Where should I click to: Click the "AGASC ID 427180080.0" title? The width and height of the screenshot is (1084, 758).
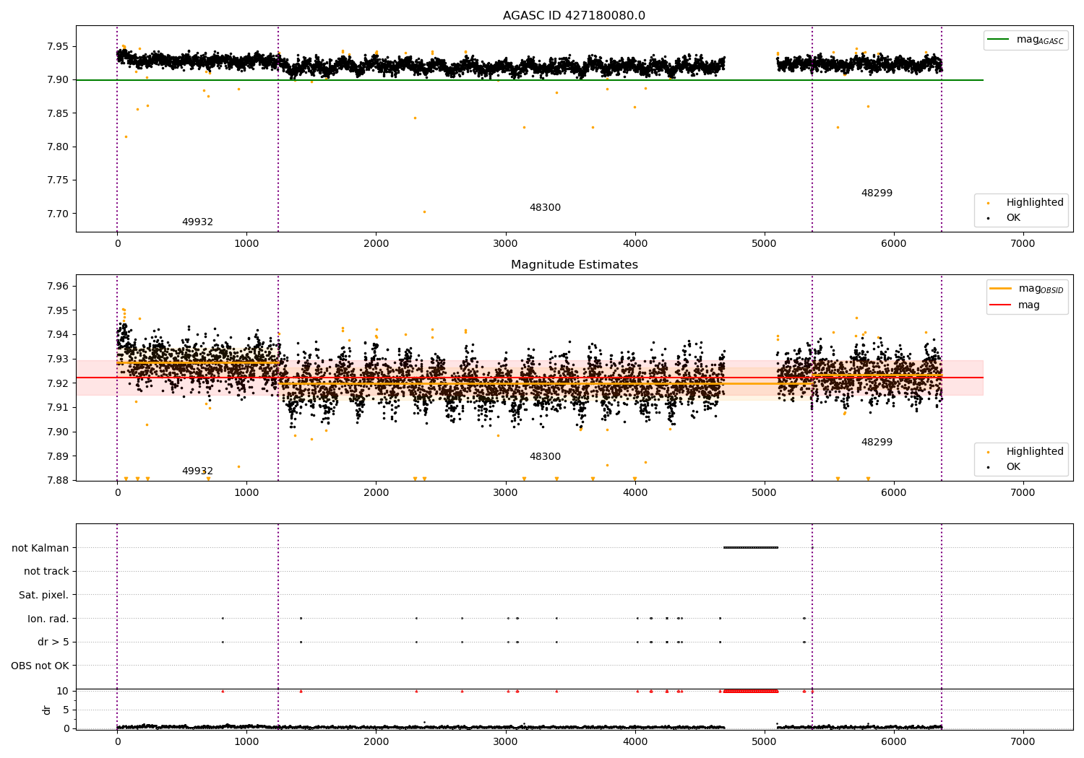(x=575, y=16)
